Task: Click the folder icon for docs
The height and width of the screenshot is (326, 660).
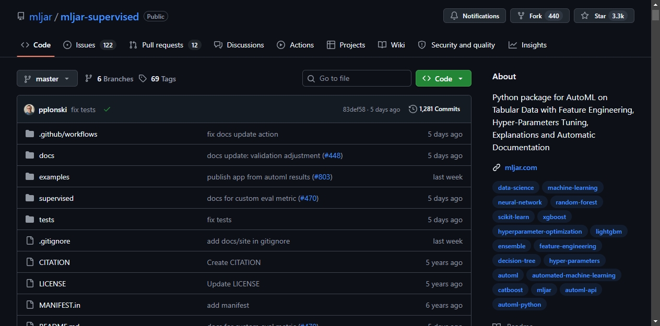Action: tap(30, 155)
